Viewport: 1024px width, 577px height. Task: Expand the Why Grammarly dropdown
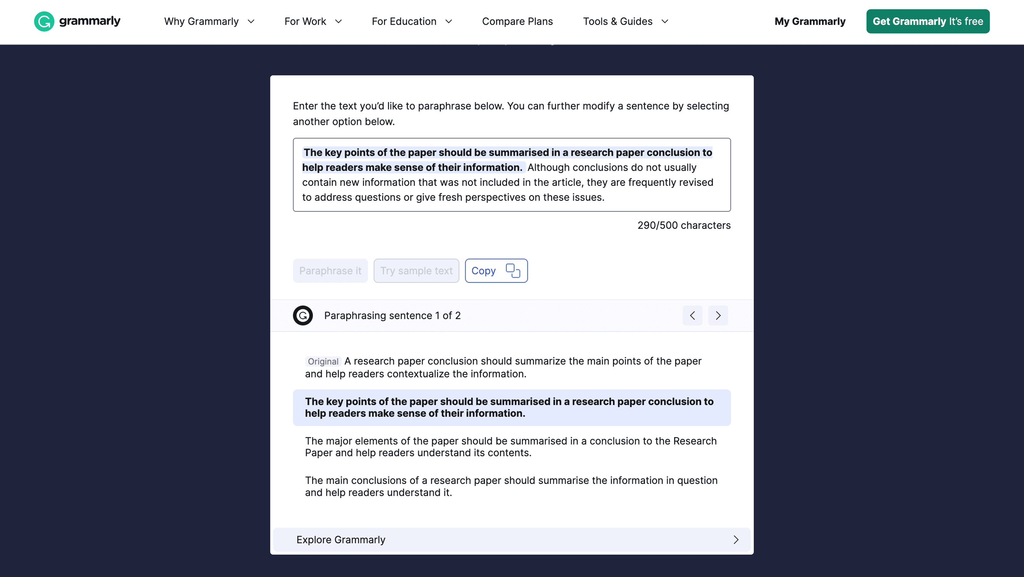coord(209,21)
